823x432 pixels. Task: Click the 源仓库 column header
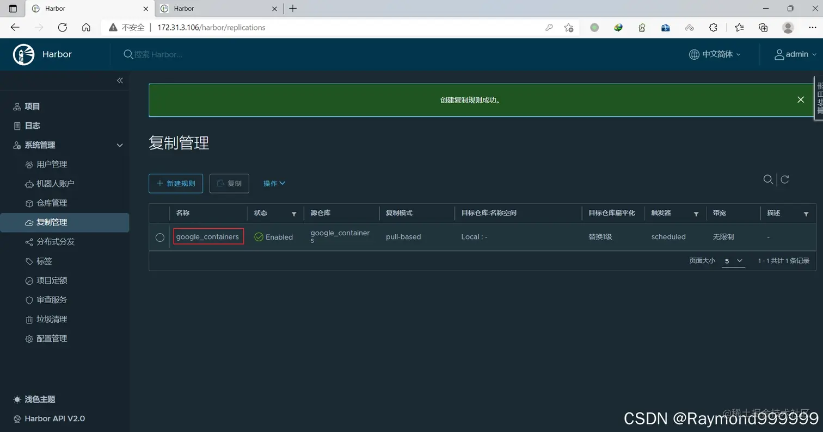click(321, 213)
